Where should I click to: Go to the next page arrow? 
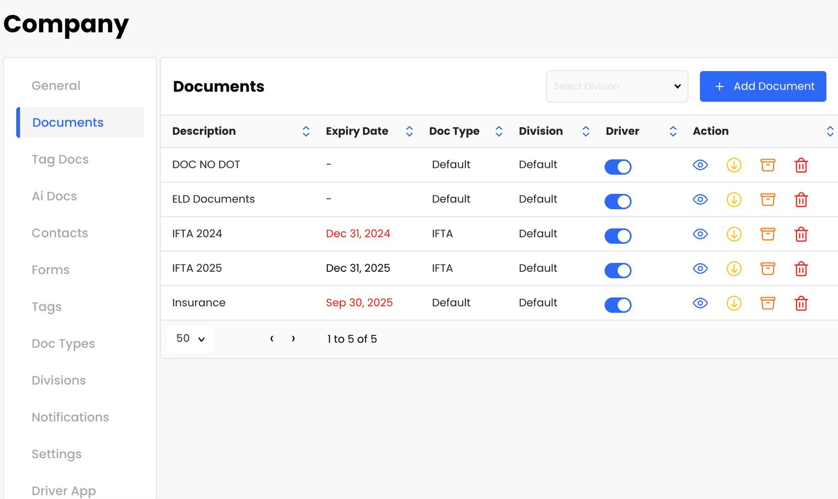click(293, 339)
